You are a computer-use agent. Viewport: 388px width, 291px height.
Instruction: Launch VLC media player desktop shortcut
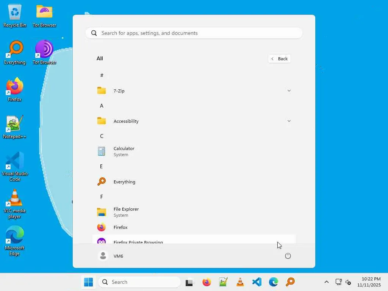15,204
